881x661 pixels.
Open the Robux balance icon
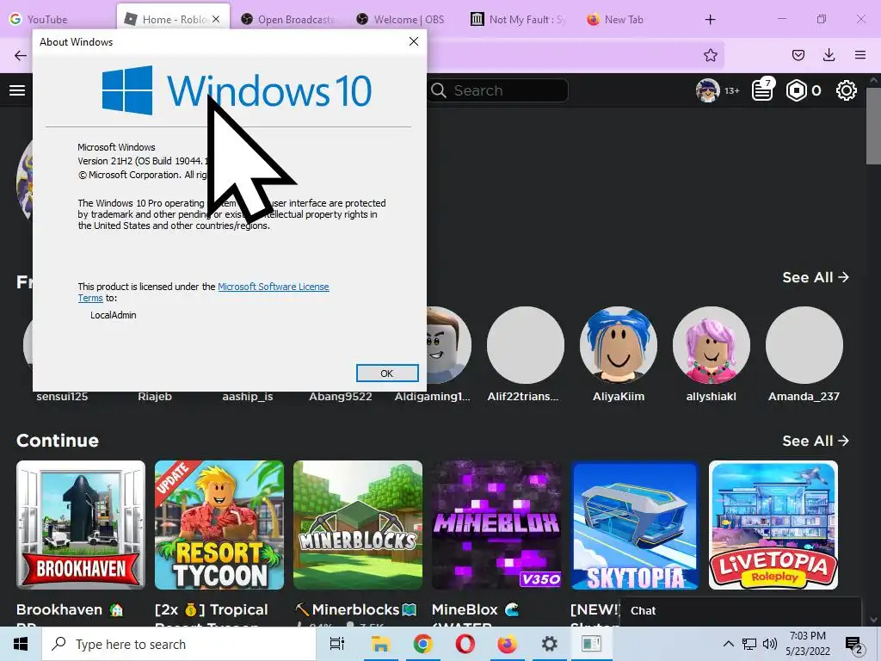[x=797, y=90]
